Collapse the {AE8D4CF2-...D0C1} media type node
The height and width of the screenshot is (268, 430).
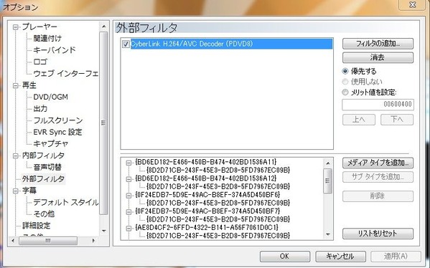tap(128, 229)
